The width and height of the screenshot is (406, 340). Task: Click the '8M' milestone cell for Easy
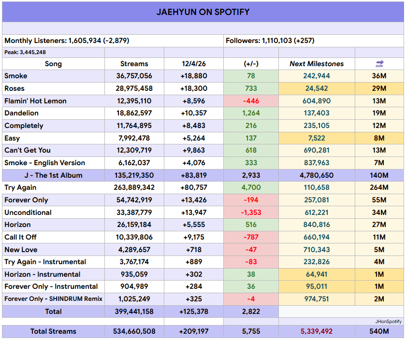click(x=379, y=138)
